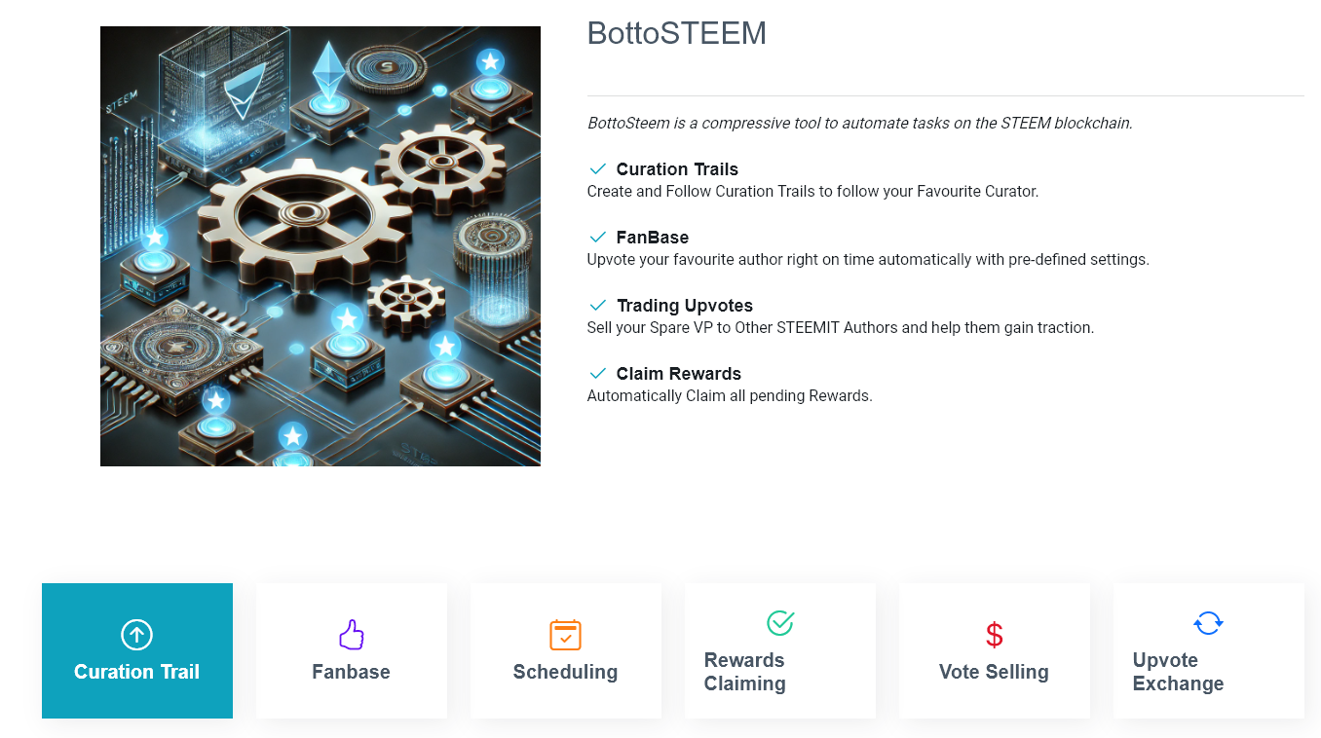Click the orange calendar Scheduling icon
This screenshot has width=1321, height=738.
pyautogui.click(x=565, y=635)
